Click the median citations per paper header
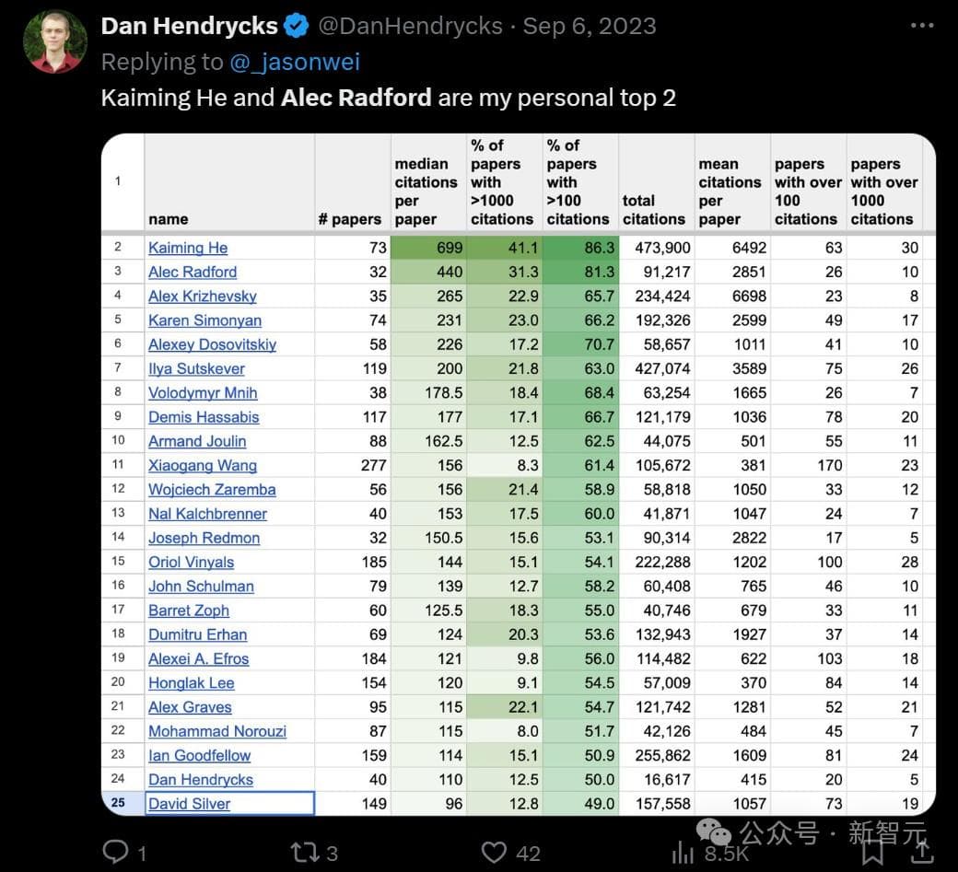958x872 pixels. click(426, 192)
